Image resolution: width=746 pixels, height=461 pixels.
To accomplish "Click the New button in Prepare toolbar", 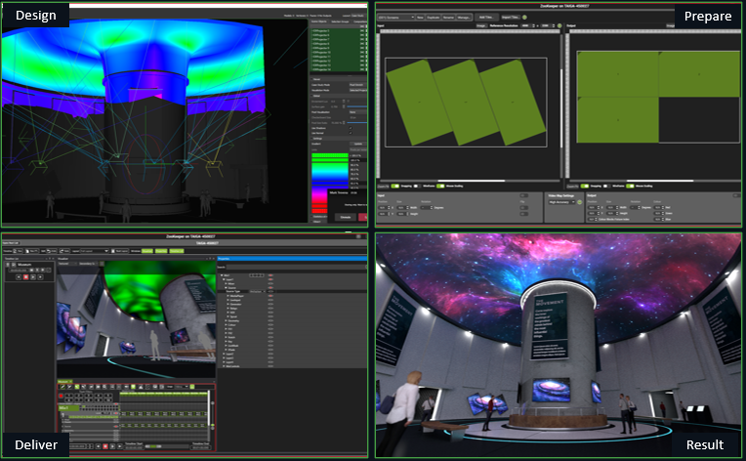I will pos(420,18).
